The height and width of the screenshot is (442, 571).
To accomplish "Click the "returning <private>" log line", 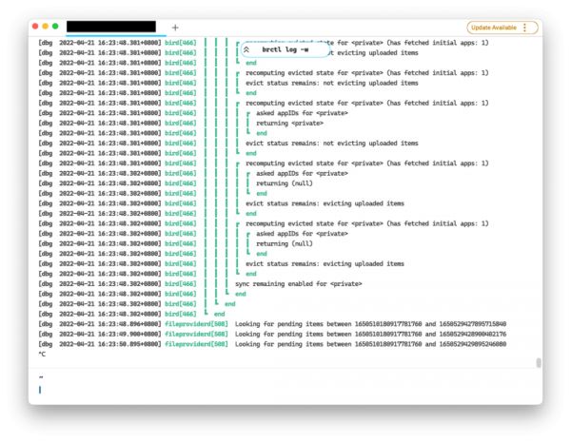I will coord(288,123).
